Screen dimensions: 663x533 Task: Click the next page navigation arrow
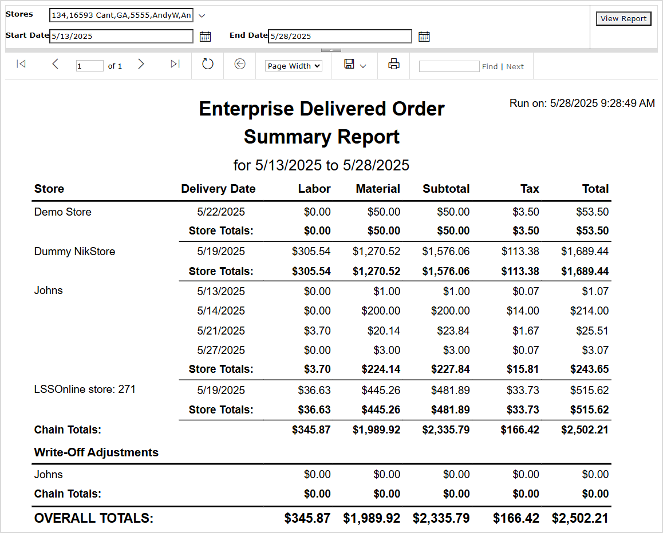point(141,65)
